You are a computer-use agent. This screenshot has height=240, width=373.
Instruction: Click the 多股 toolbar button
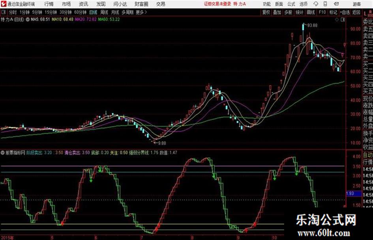[288, 12]
